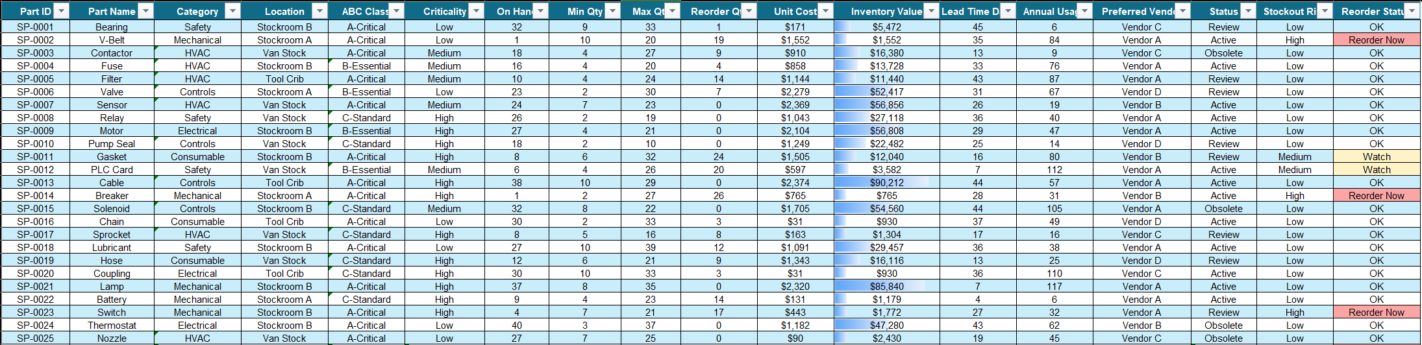Select the V-Belt part name cell
Image resolution: width=1422 pixels, height=345 pixels.
click(x=112, y=40)
